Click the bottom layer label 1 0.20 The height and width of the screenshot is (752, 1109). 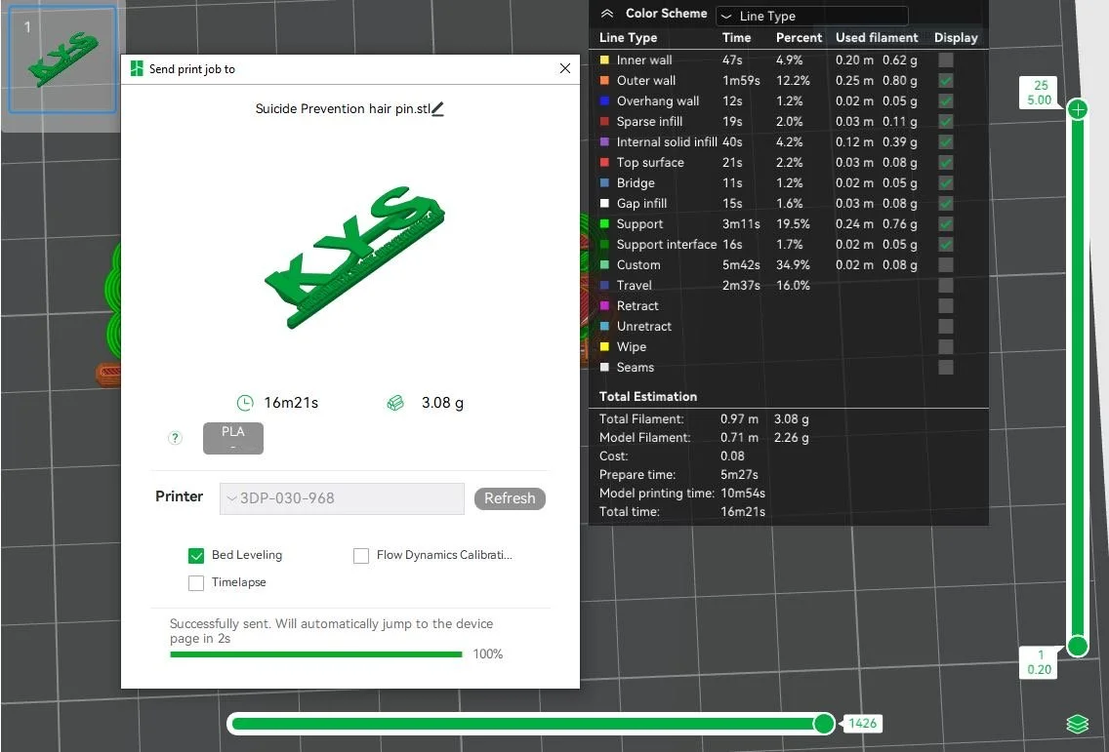click(1039, 662)
